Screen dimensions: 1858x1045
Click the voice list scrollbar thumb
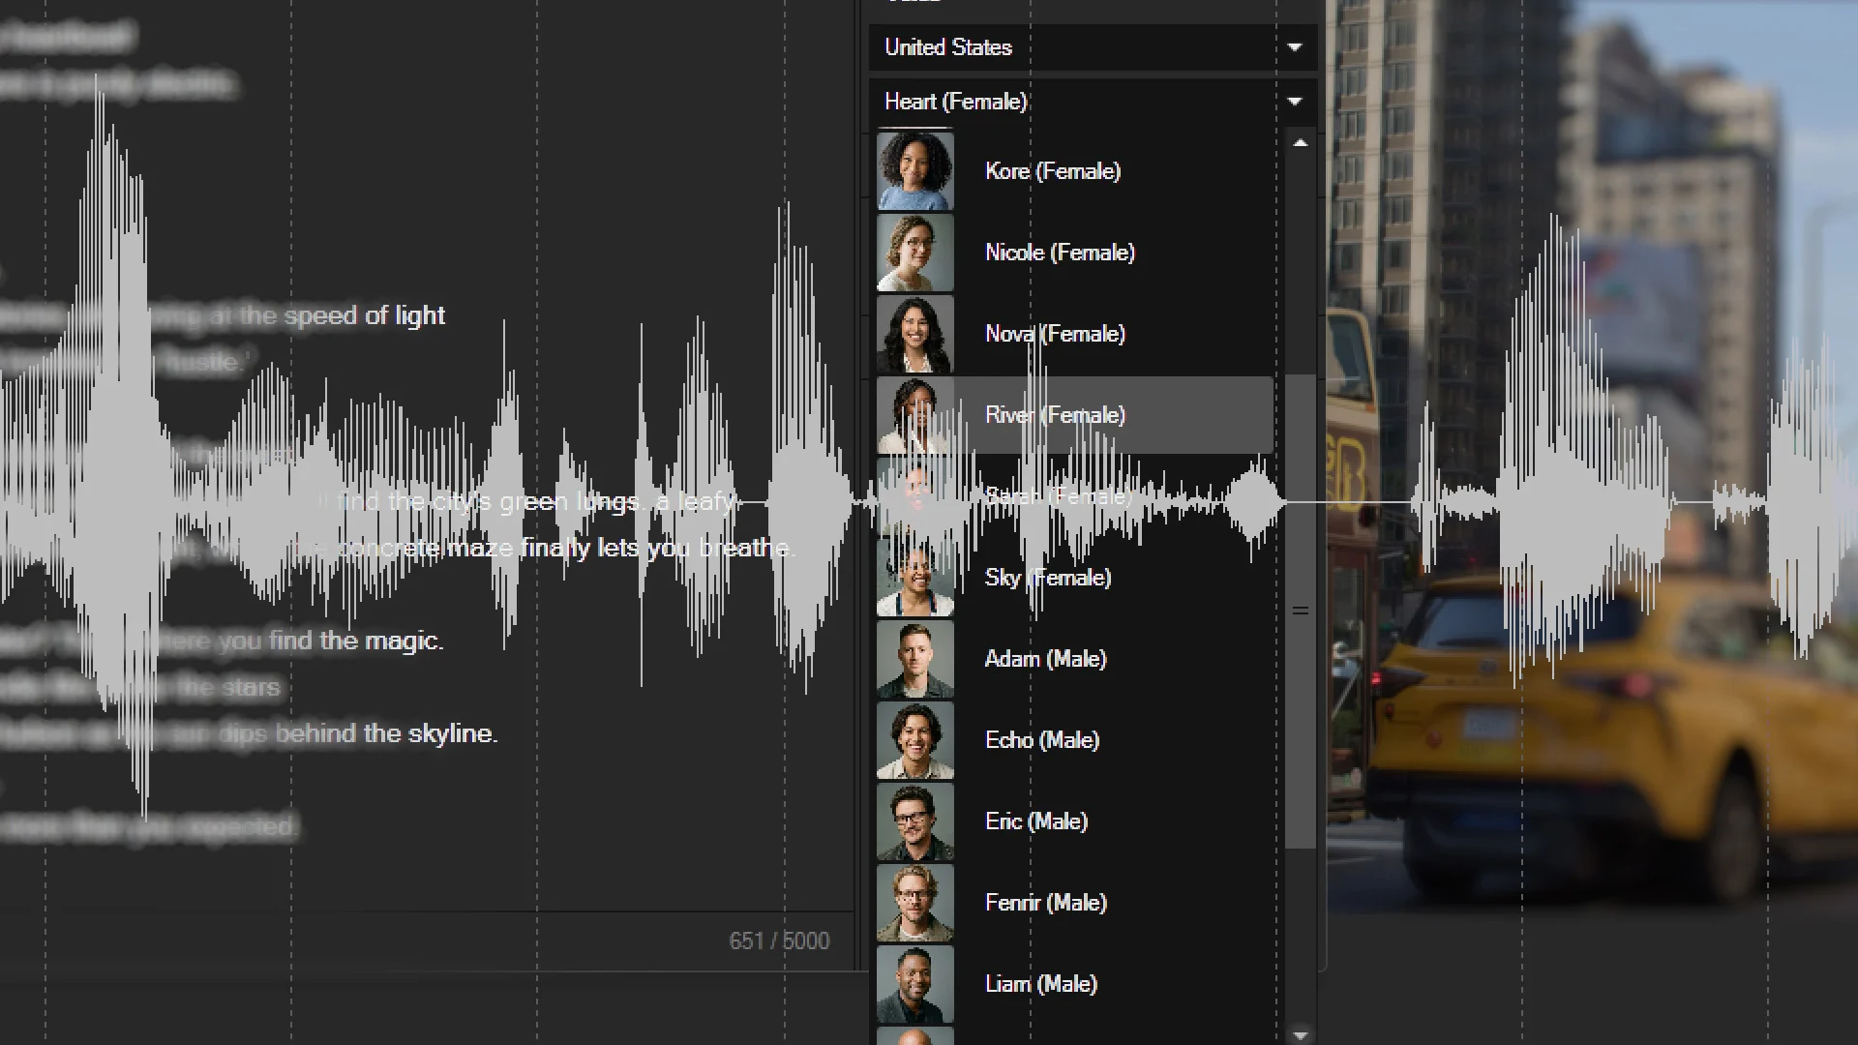point(1301,610)
